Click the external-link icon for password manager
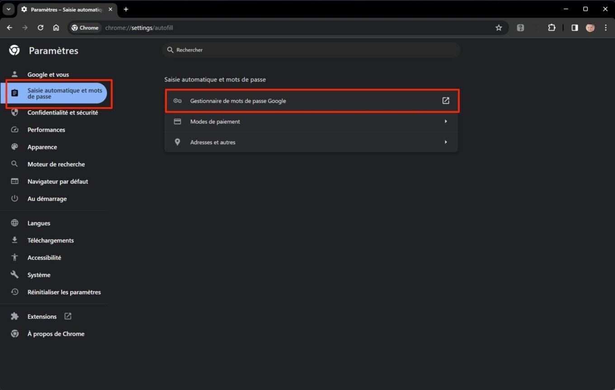 pyautogui.click(x=446, y=101)
